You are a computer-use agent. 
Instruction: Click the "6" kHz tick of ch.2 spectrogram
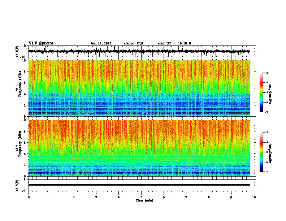pos(25,143)
